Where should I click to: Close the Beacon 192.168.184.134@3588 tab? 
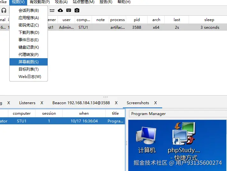pyautogui.click(x=116, y=103)
